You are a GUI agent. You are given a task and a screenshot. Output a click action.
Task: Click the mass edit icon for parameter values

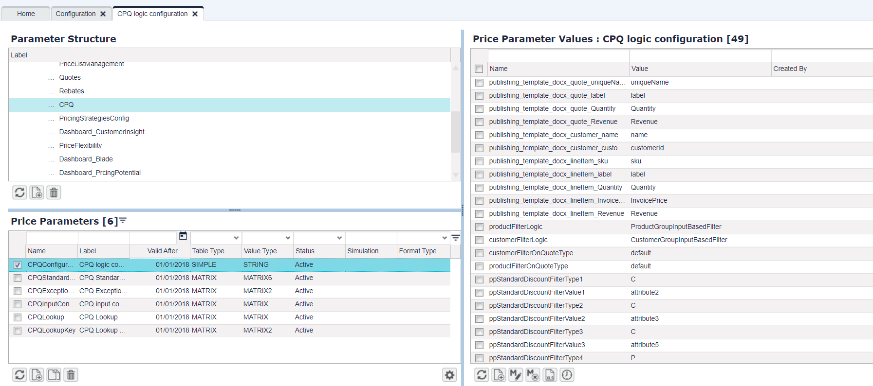[516, 375]
